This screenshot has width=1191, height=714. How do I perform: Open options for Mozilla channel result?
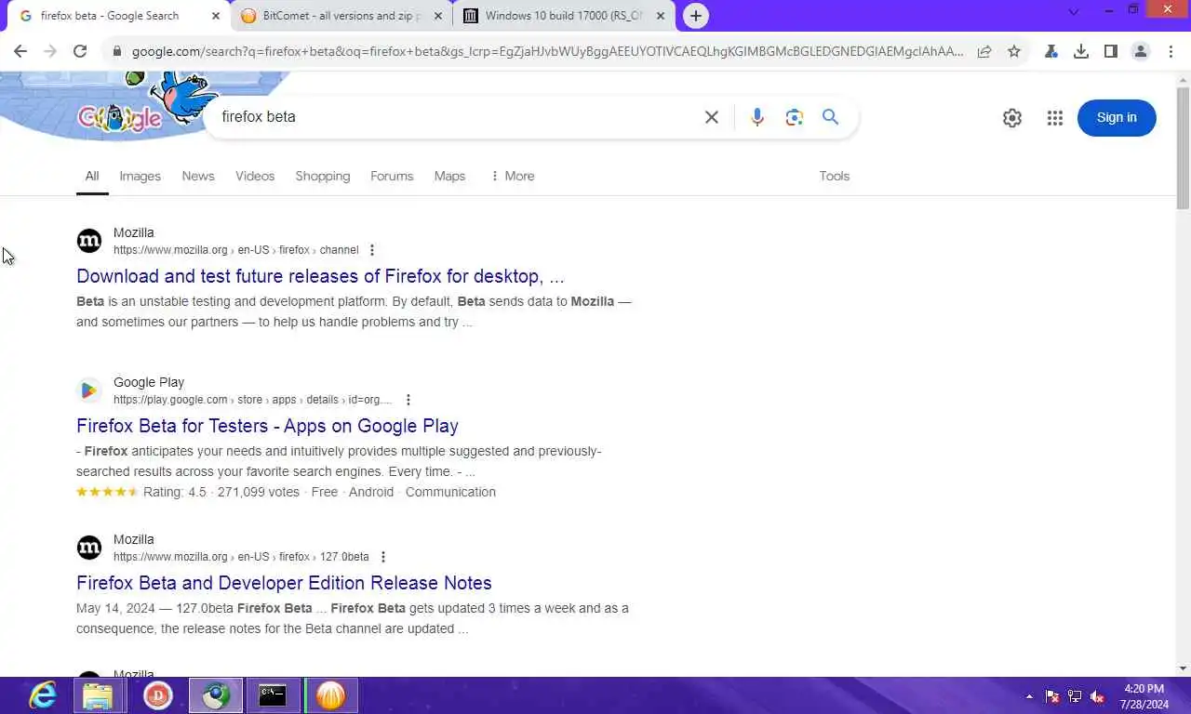tap(372, 250)
